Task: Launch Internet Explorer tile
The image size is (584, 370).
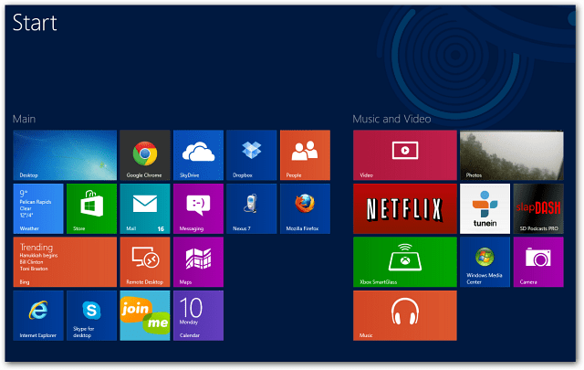Action: click(38, 315)
